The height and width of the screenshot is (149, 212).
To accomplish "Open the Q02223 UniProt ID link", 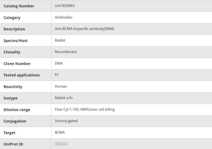I will point(61,144).
